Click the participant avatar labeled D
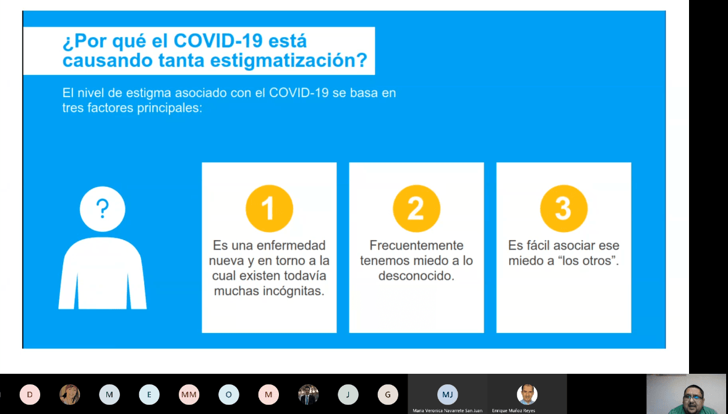 pyautogui.click(x=30, y=394)
